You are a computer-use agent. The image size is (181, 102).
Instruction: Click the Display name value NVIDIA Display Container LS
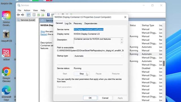pyautogui.click(x=87, y=34)
